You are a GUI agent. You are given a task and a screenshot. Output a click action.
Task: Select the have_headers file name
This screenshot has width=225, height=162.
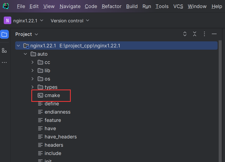click(61, 137)
